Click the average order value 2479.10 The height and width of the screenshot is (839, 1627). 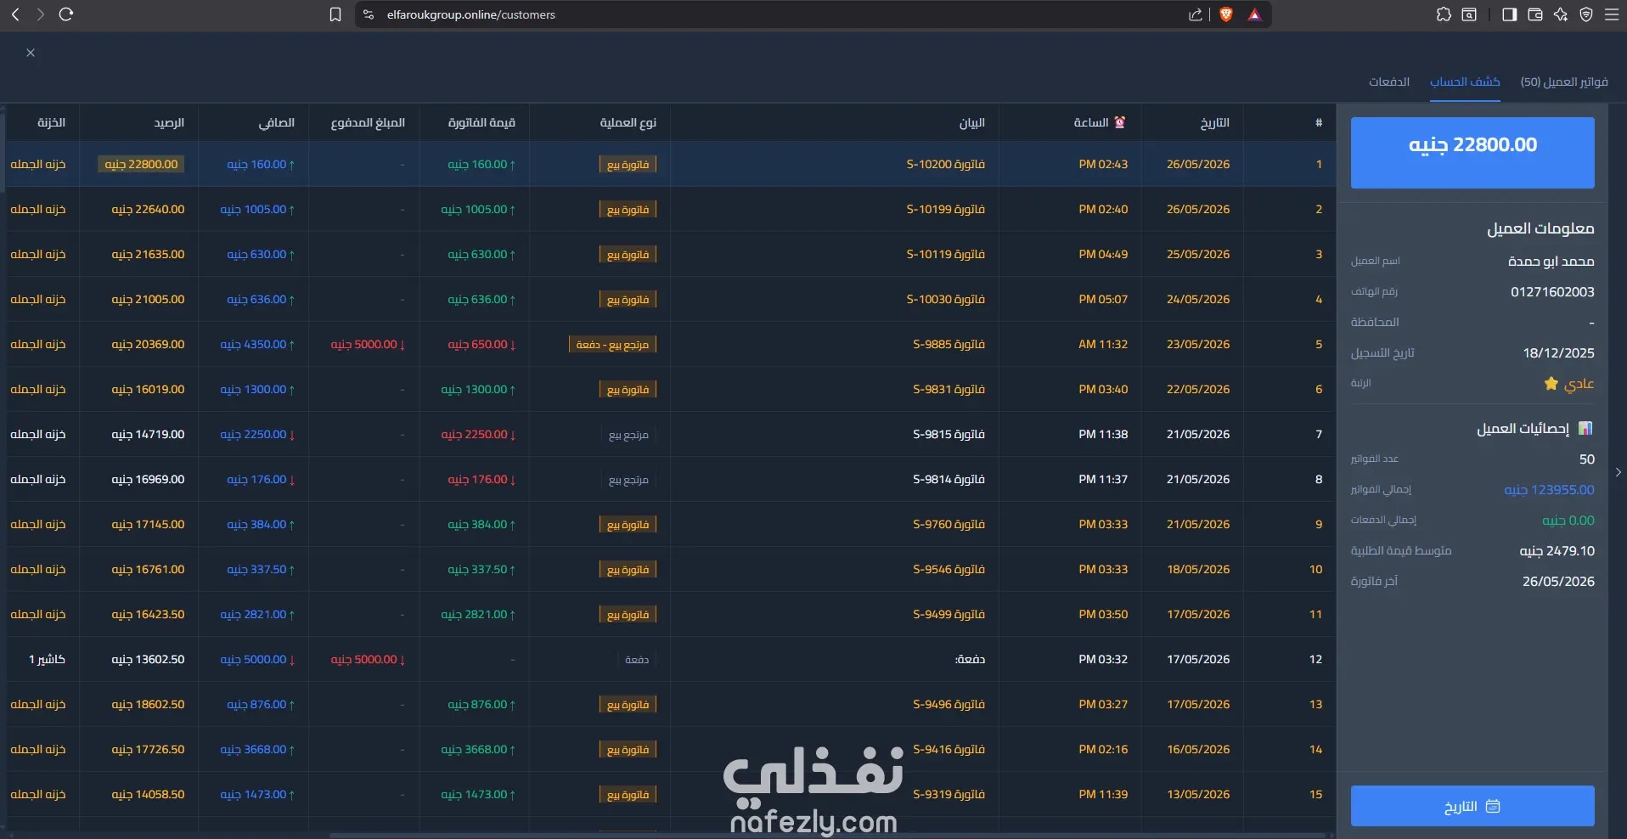coord(1557,550)
